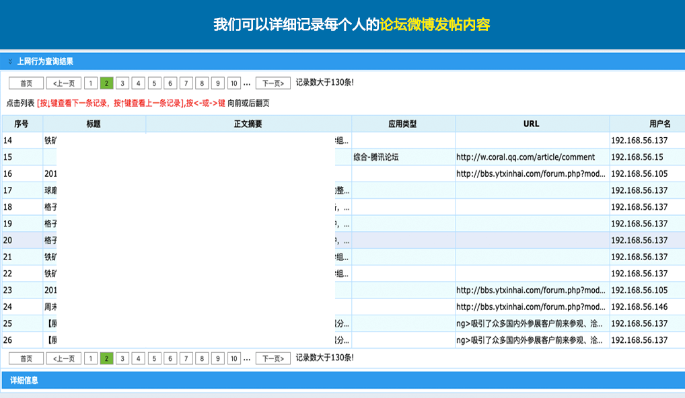The width and height of the screenshot is (685, 398).
Task: Open page 10 in bottom pagination
Action: [x=234, y=358]
